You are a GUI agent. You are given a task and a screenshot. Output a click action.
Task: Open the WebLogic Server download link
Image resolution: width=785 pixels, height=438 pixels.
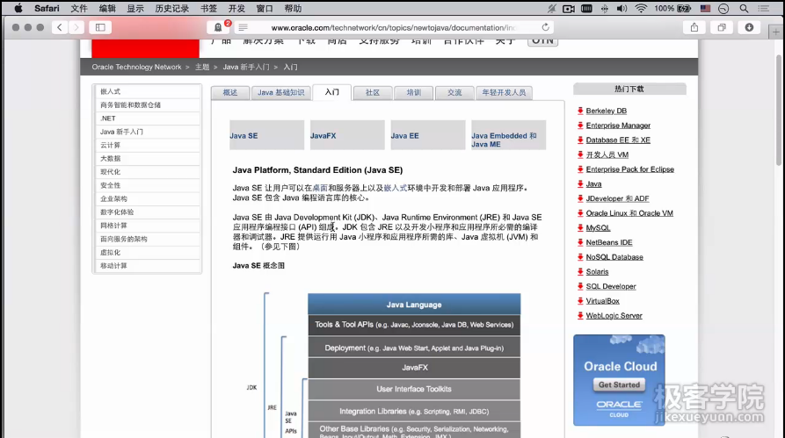pos(614,315)
